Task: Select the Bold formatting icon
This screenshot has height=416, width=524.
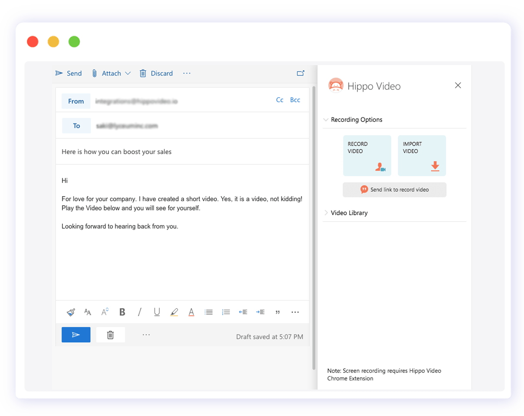Action: tap(122, 312)
